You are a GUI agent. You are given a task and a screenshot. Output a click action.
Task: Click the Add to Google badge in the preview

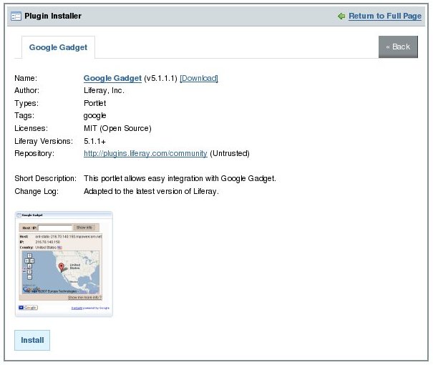point(27,308)
